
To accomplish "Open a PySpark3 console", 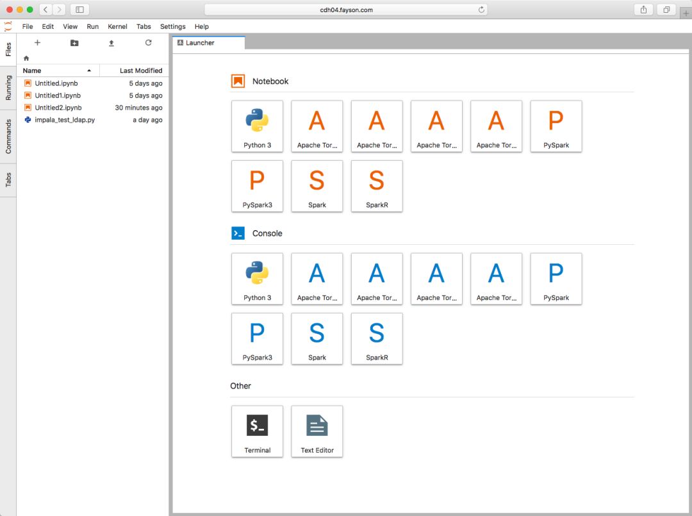I will click(x=257, y=338).
